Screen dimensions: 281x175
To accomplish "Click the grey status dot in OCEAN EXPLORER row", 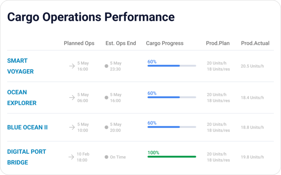I will 106,97.
